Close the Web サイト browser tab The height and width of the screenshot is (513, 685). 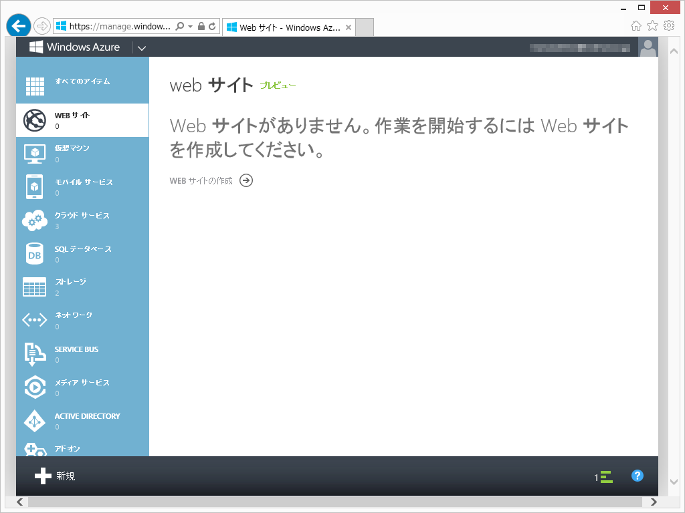click(348, 27)
